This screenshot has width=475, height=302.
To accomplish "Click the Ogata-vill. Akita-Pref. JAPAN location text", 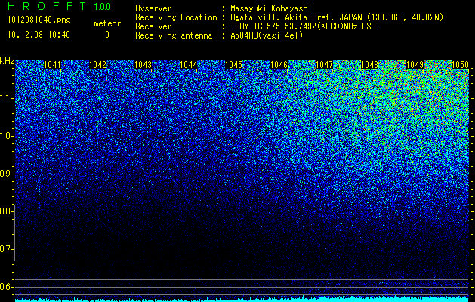I will coord(337,17).
